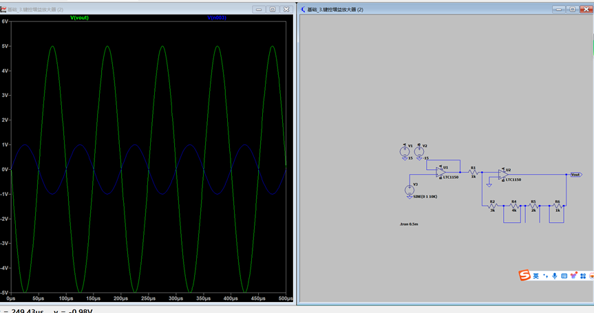594x313 pixels.
Task: Click the cursor readout y = -0.98V
Action: pos(73,311)
